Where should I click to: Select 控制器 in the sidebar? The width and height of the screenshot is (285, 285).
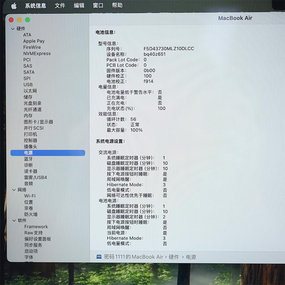pos(31,140)
